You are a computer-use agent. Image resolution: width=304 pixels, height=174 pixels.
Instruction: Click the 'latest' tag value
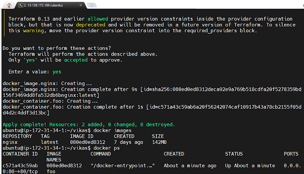(49, 142)
